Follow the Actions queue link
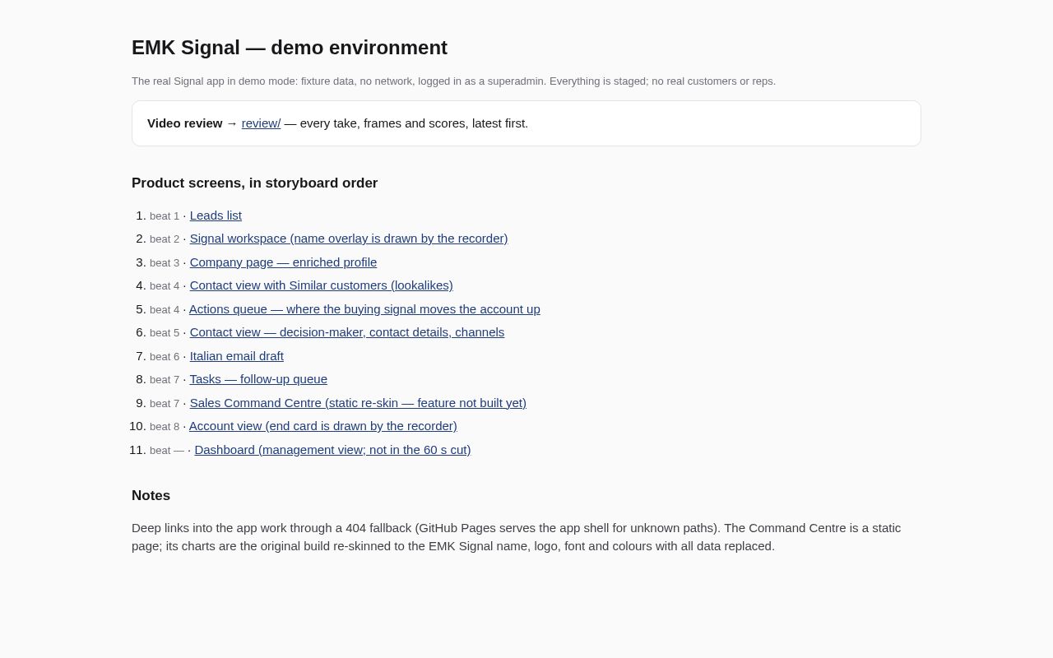The image size is (1053, 658). (364, 309)
